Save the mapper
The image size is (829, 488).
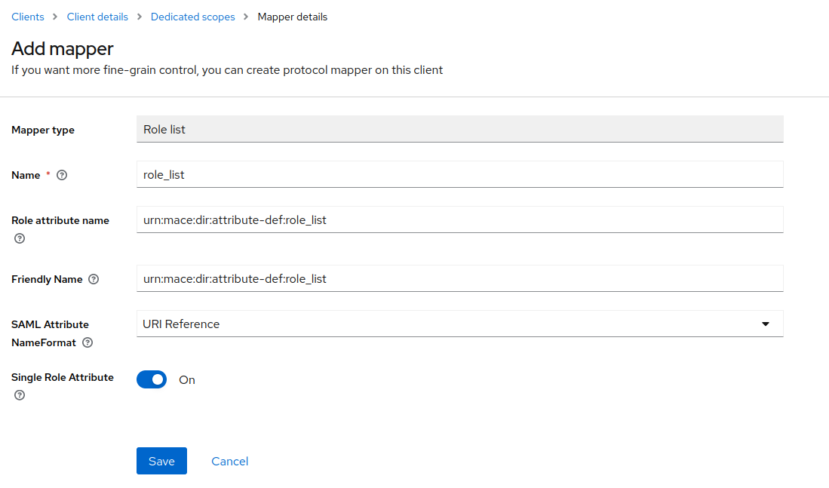(161, 461)
